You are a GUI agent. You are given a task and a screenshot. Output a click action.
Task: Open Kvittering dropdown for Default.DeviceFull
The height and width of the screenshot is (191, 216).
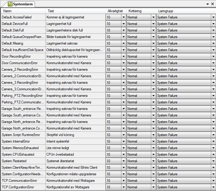[x=153, y=24]
